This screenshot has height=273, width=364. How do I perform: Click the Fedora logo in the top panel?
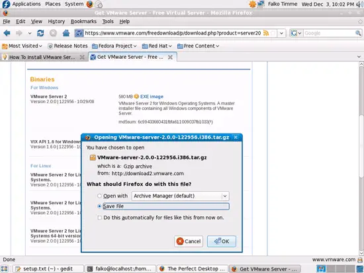point(6,4)
